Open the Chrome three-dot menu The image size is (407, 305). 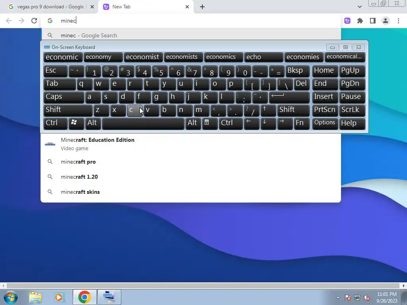[398, 21]
